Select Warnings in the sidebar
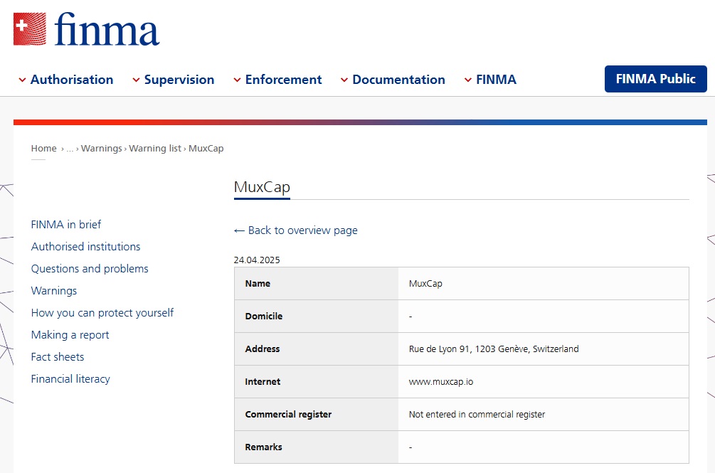This screenshot has width=715, height=473. point(54,291)
